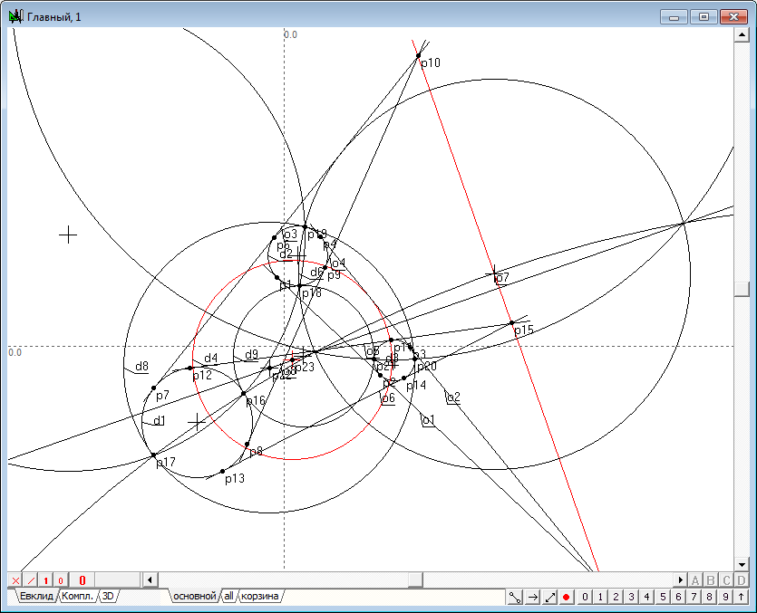Screen dimensions: 757x613
Task: Click point label p15
Action: click(524, 330)
